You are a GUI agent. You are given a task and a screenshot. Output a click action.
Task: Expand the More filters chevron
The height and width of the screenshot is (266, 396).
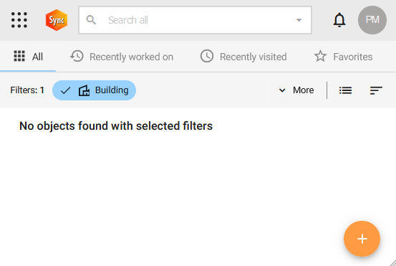point(282,90)
